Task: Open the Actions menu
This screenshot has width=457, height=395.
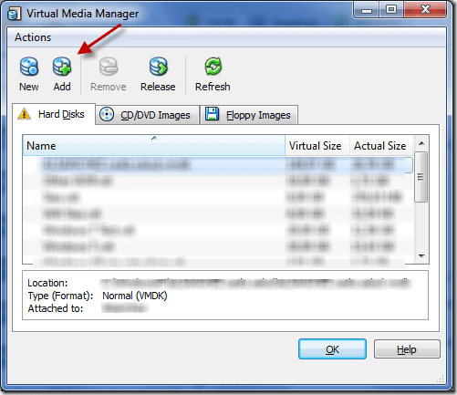Action: pyautogui.click(x=33, y=37)
